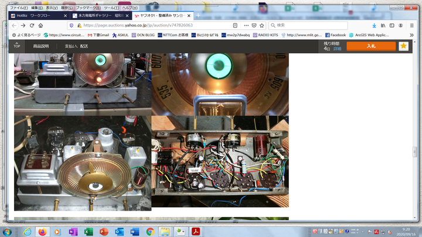Click the TOP arrow to return to page top
The width and height of the screenshot is (422, 237).
16,44
